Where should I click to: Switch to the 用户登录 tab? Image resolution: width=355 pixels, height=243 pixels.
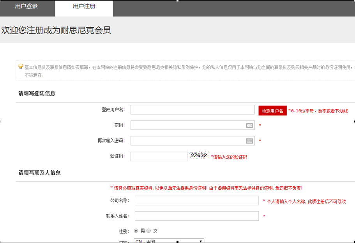click(x=27, y=7)
